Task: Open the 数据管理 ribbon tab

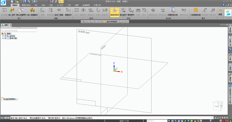Action: 86,5
